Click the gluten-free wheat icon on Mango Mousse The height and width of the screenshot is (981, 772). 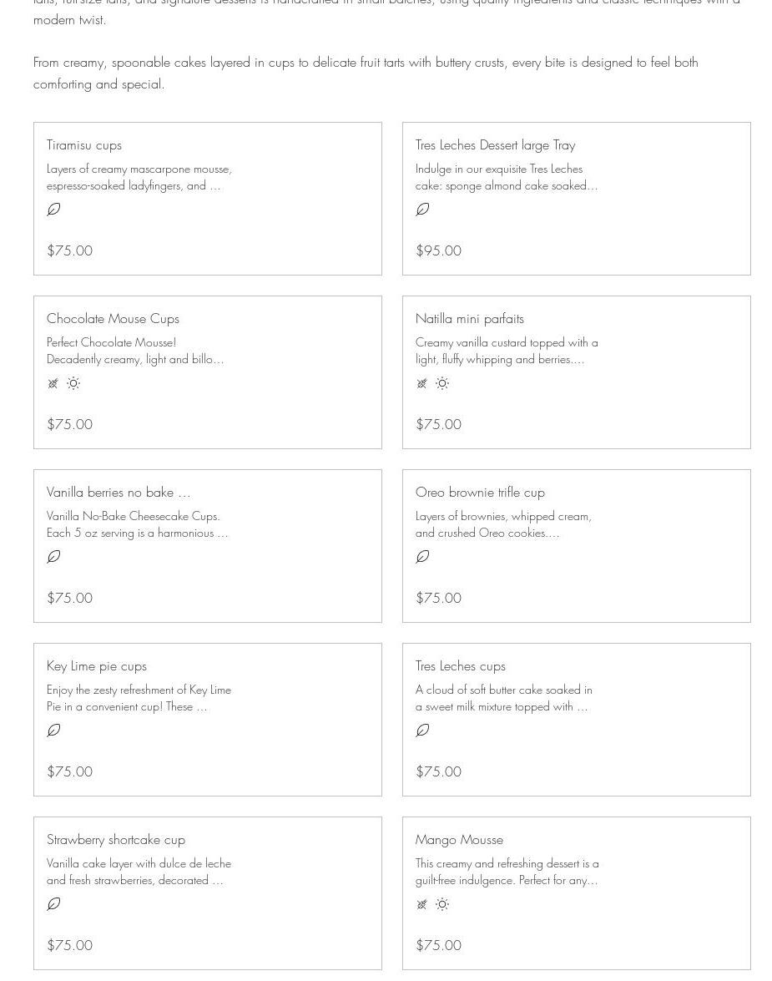pos(422,904)
